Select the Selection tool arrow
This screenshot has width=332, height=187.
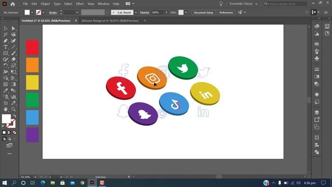[x=6, y=28]
